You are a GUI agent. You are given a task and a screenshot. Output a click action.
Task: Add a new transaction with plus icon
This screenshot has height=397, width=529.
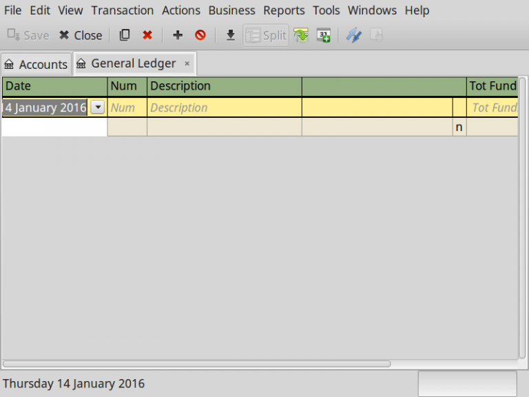(x=178, y=35)
